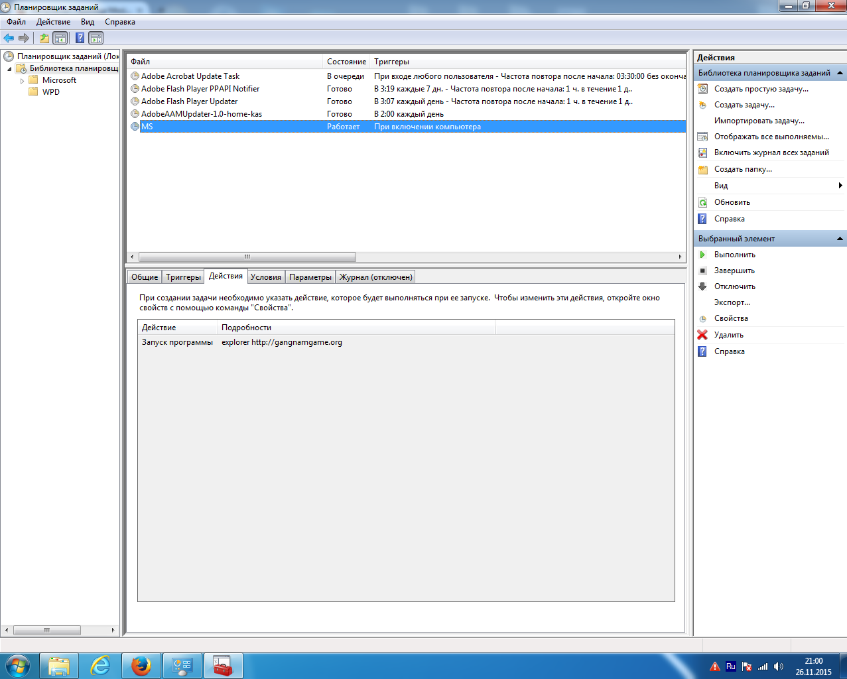847x679 pixels.
Task: Switch to the Журнал (отключен) tab
Action: click(376, 277)
